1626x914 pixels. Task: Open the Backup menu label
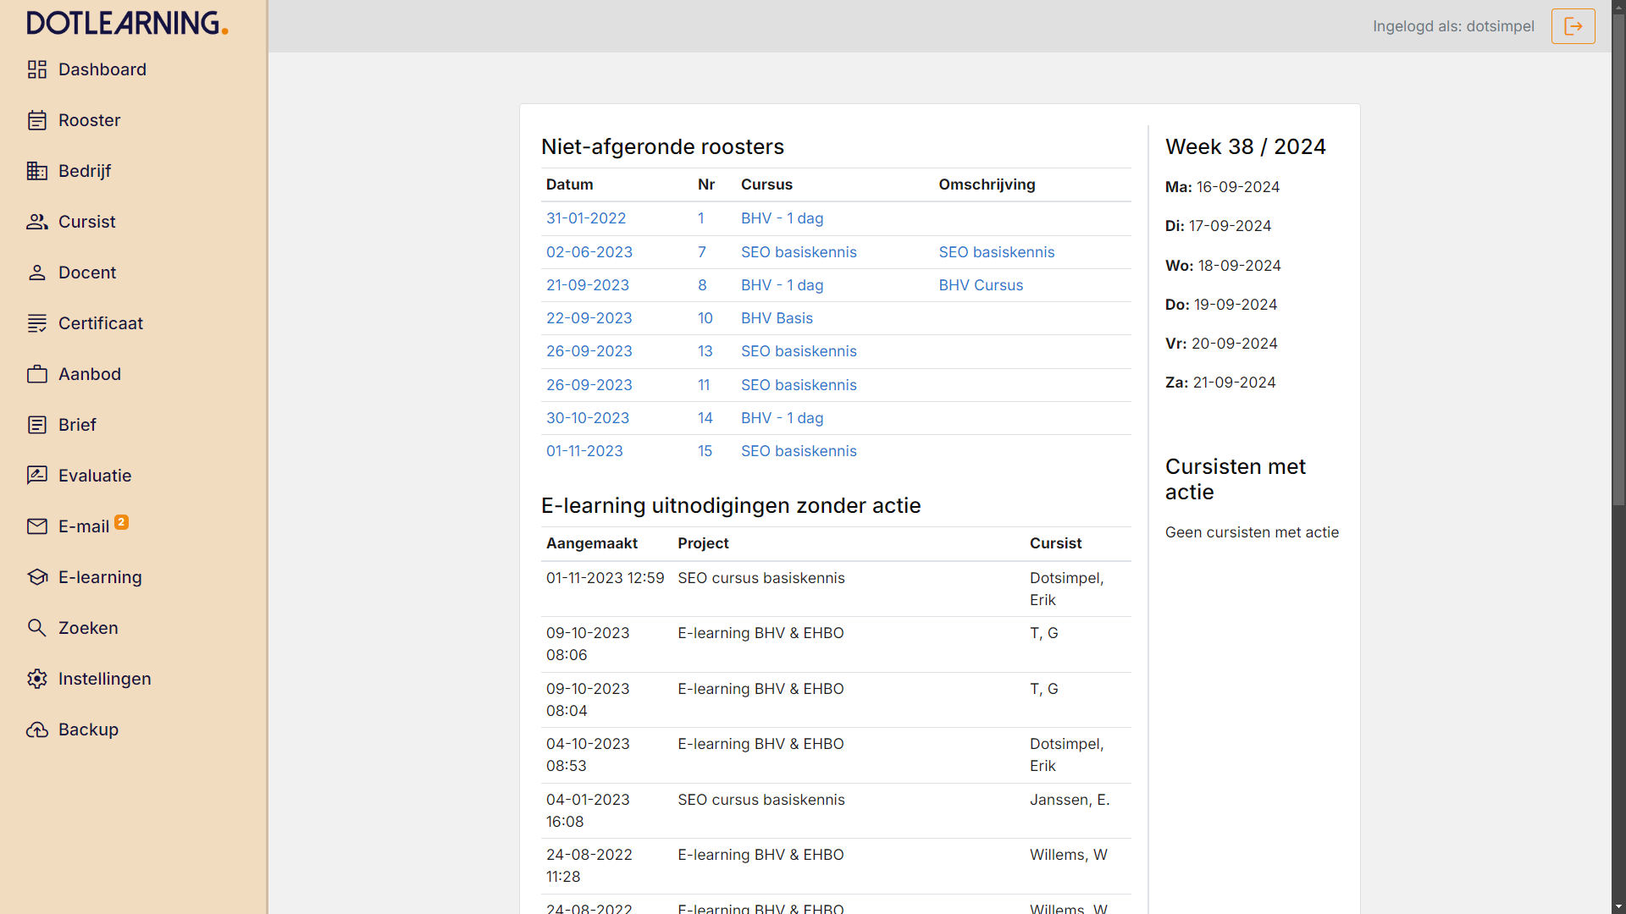point(88,730)
